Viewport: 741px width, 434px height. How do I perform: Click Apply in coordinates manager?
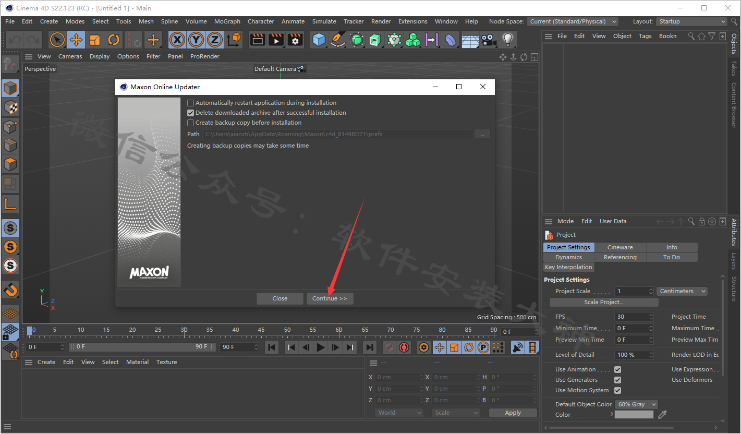click(x=513, y=413)
